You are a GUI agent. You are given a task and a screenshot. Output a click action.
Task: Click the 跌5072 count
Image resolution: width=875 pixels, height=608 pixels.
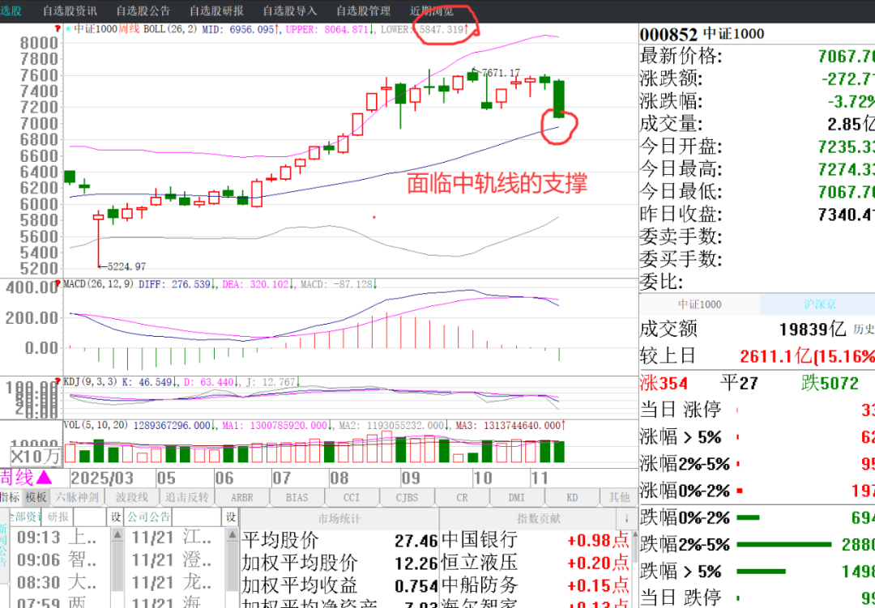pos(830,383)
